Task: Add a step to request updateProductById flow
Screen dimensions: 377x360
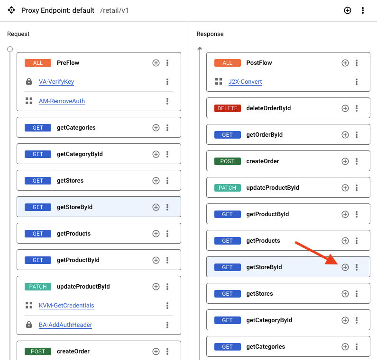Action: tap(156, 286)
